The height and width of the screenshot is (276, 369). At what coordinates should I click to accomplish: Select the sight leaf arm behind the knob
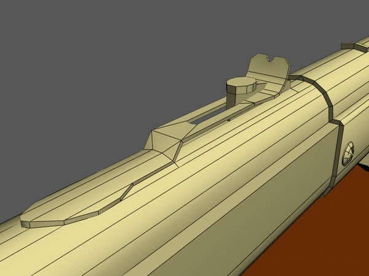pyautogui.click(x=266, y=92)
